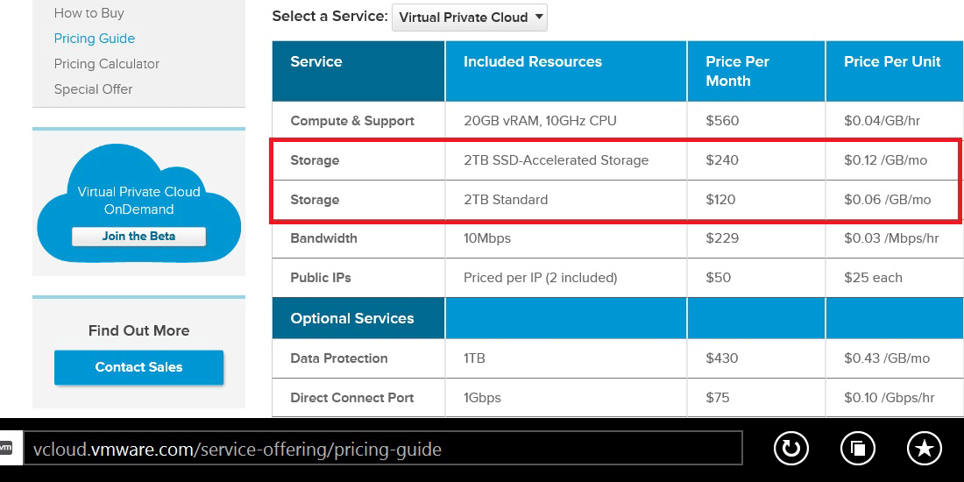Viewport: 964px width, 482px height.
Task: Open the Select a Service dropdown
Action: [469, 18]
